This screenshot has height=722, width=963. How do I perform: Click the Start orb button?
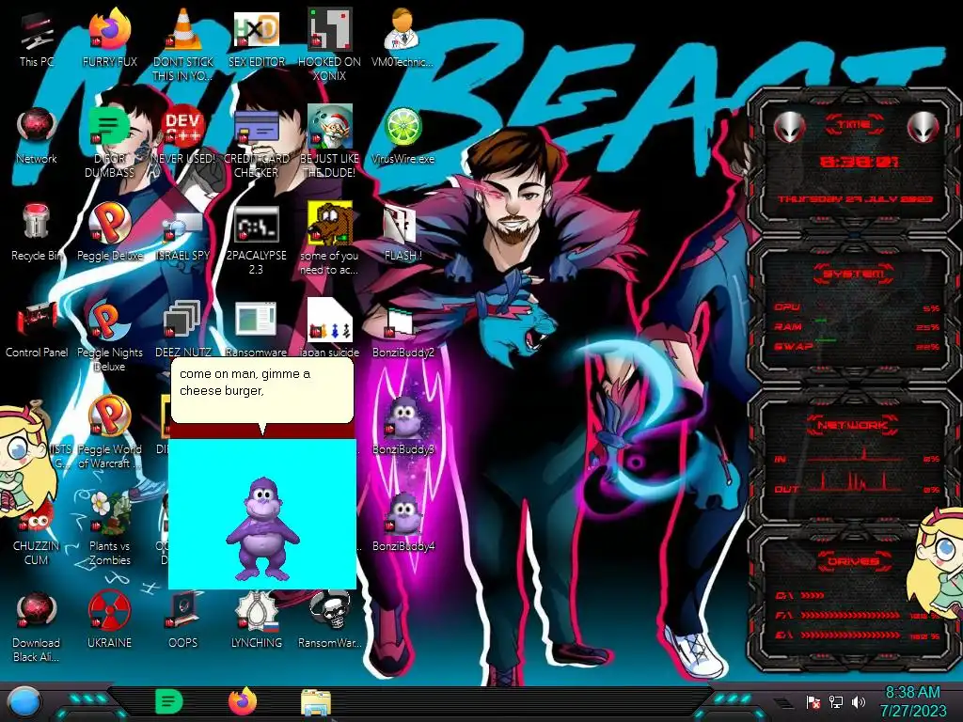pos(24,701)
